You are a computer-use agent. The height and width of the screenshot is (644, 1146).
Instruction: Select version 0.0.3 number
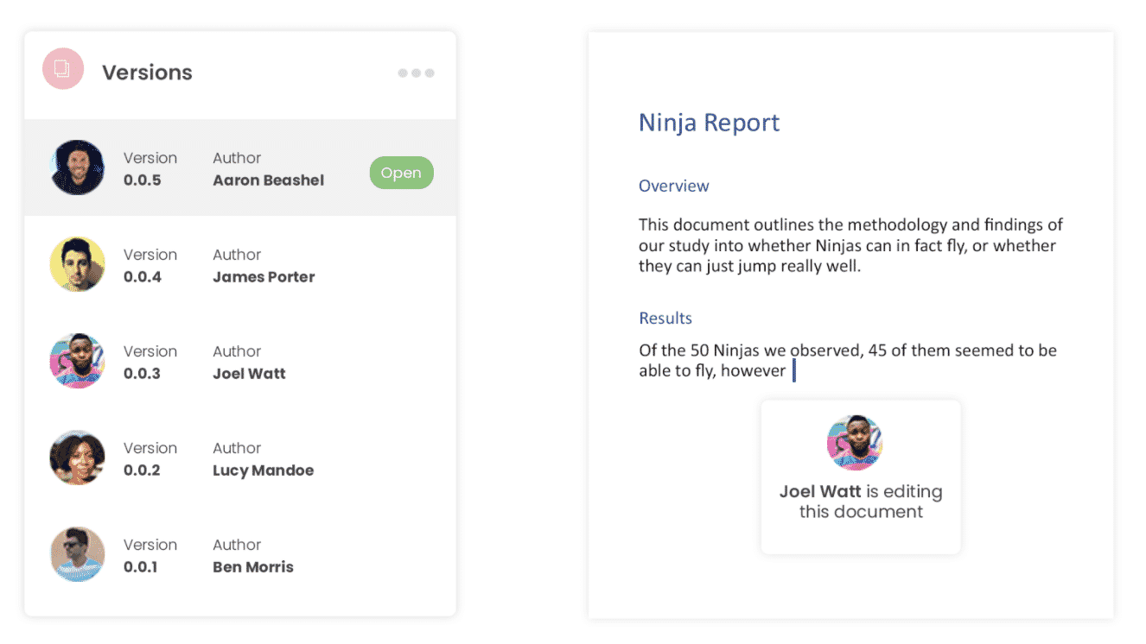point(143,374)
